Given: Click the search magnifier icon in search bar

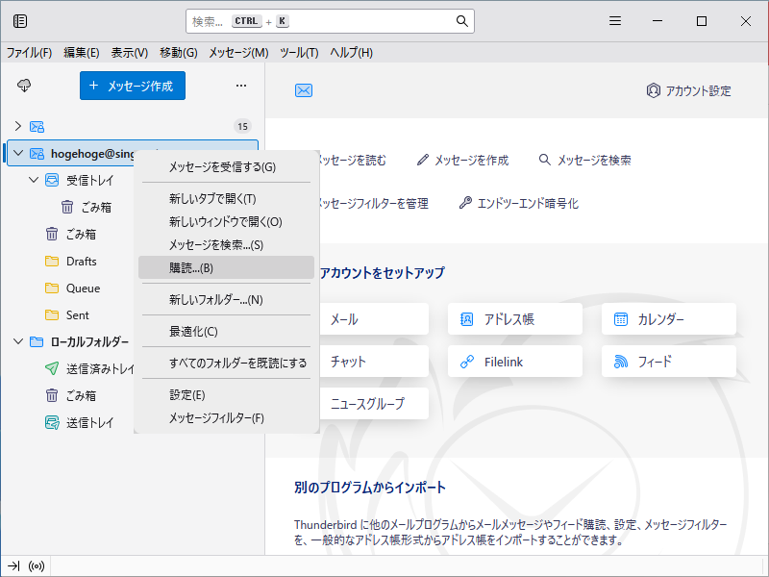Looking at the screenshot, I should pos(461,21).
